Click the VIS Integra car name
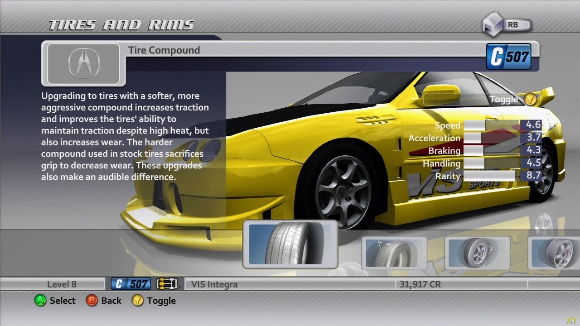 point(214,285)
